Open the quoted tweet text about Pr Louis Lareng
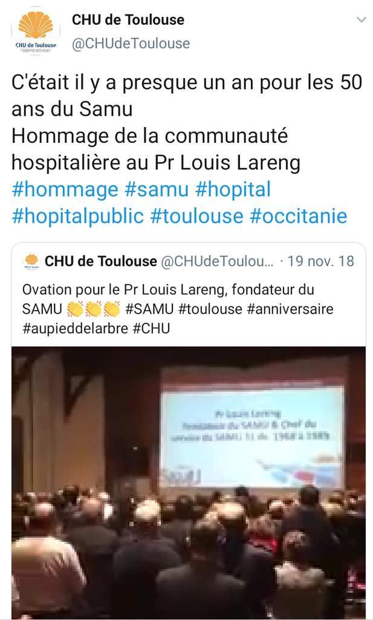The width and height of the screenshot is (373, 620). pos(178,309)
